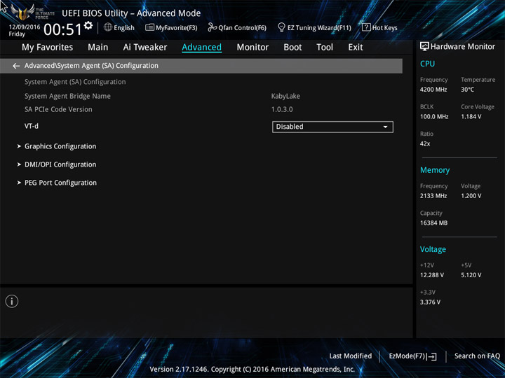The image size is (505, 378).
Task: Open Qfan Control fan icon
Action: click(212, 27)
